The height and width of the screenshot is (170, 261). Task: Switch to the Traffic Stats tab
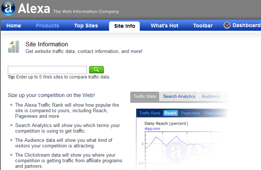click(x=145, y=96)
